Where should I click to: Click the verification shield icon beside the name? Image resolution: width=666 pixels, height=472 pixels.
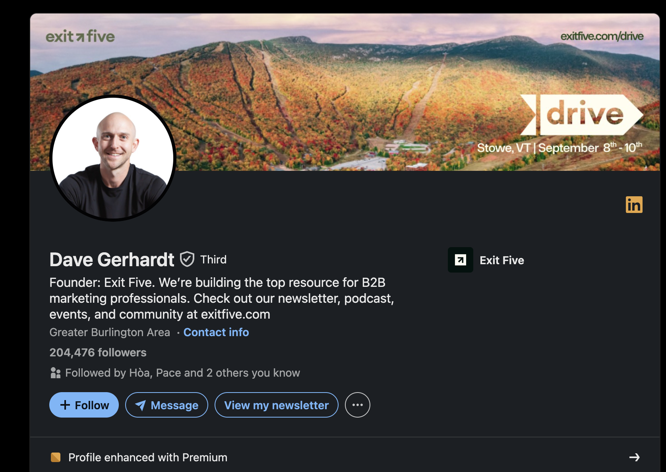(x=187, y=259)
